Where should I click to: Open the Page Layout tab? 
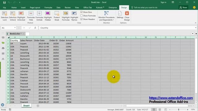(35, 7)
